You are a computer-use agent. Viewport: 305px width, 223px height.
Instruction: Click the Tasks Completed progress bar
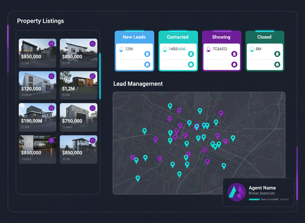pos(269,200)
